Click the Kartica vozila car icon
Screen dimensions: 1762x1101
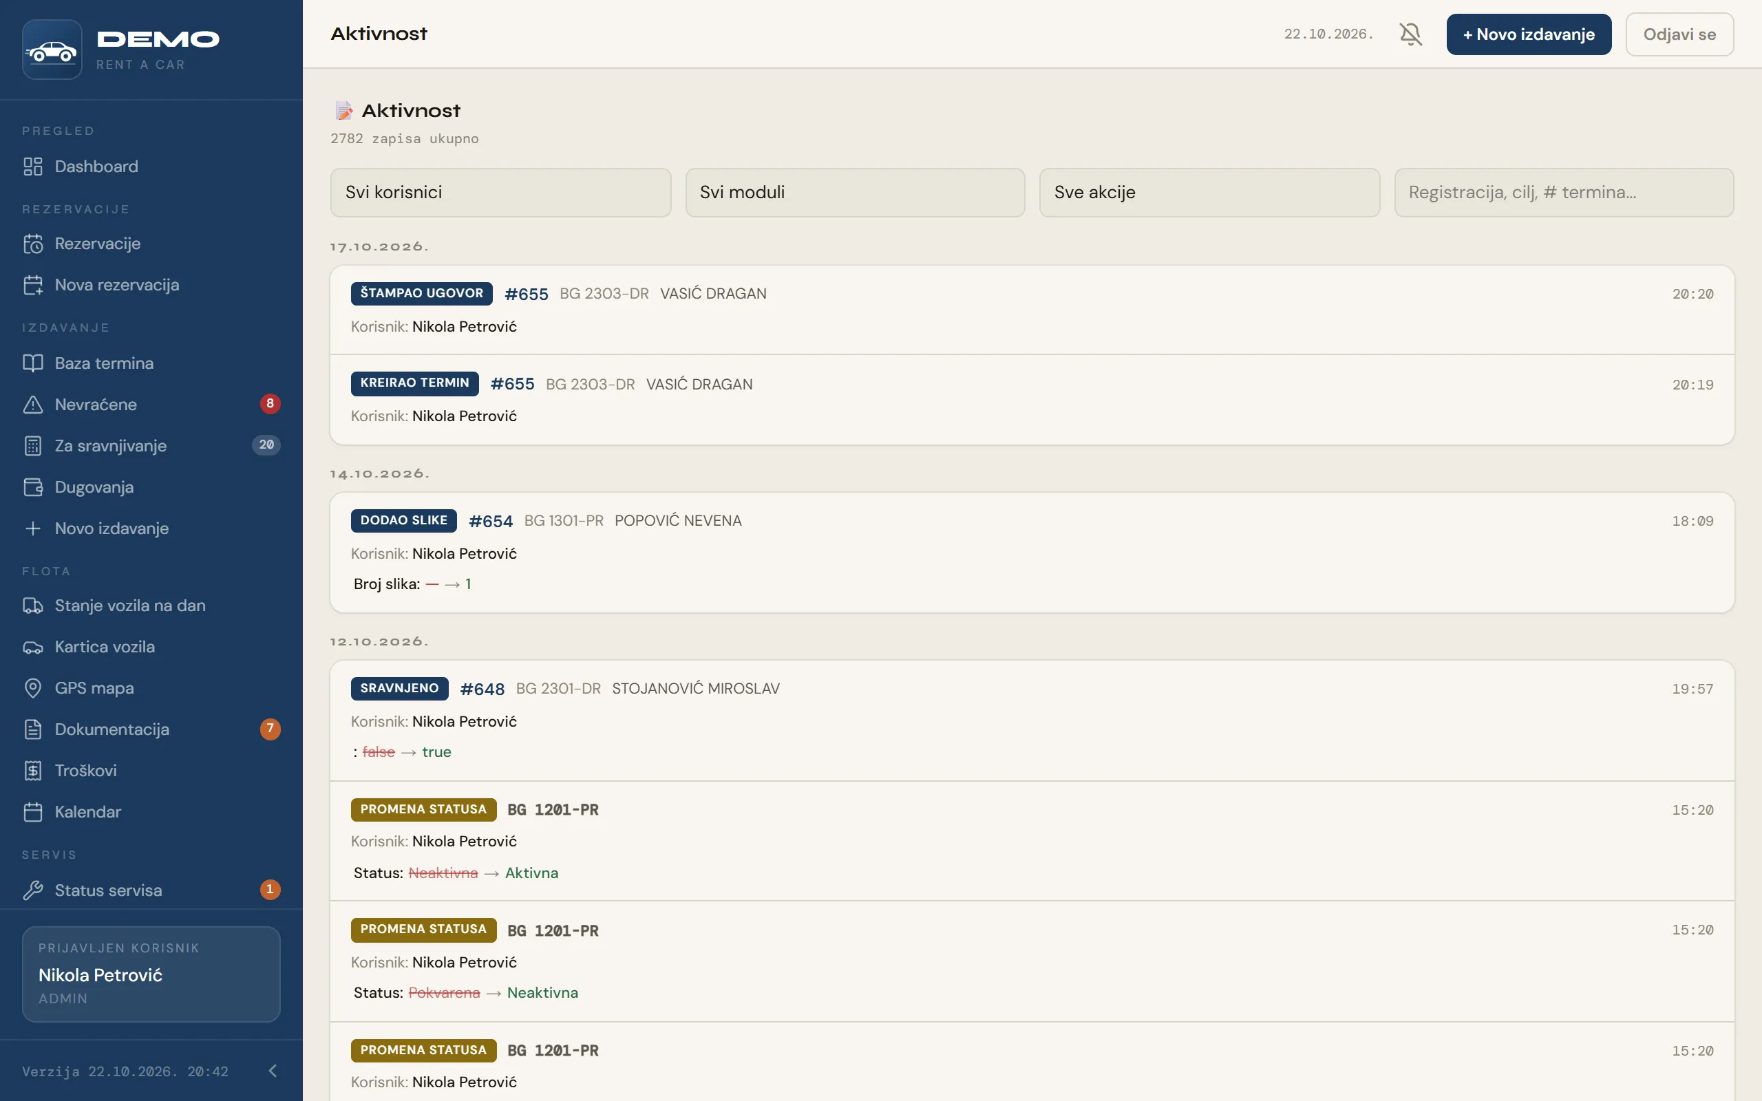coord(33,648)
